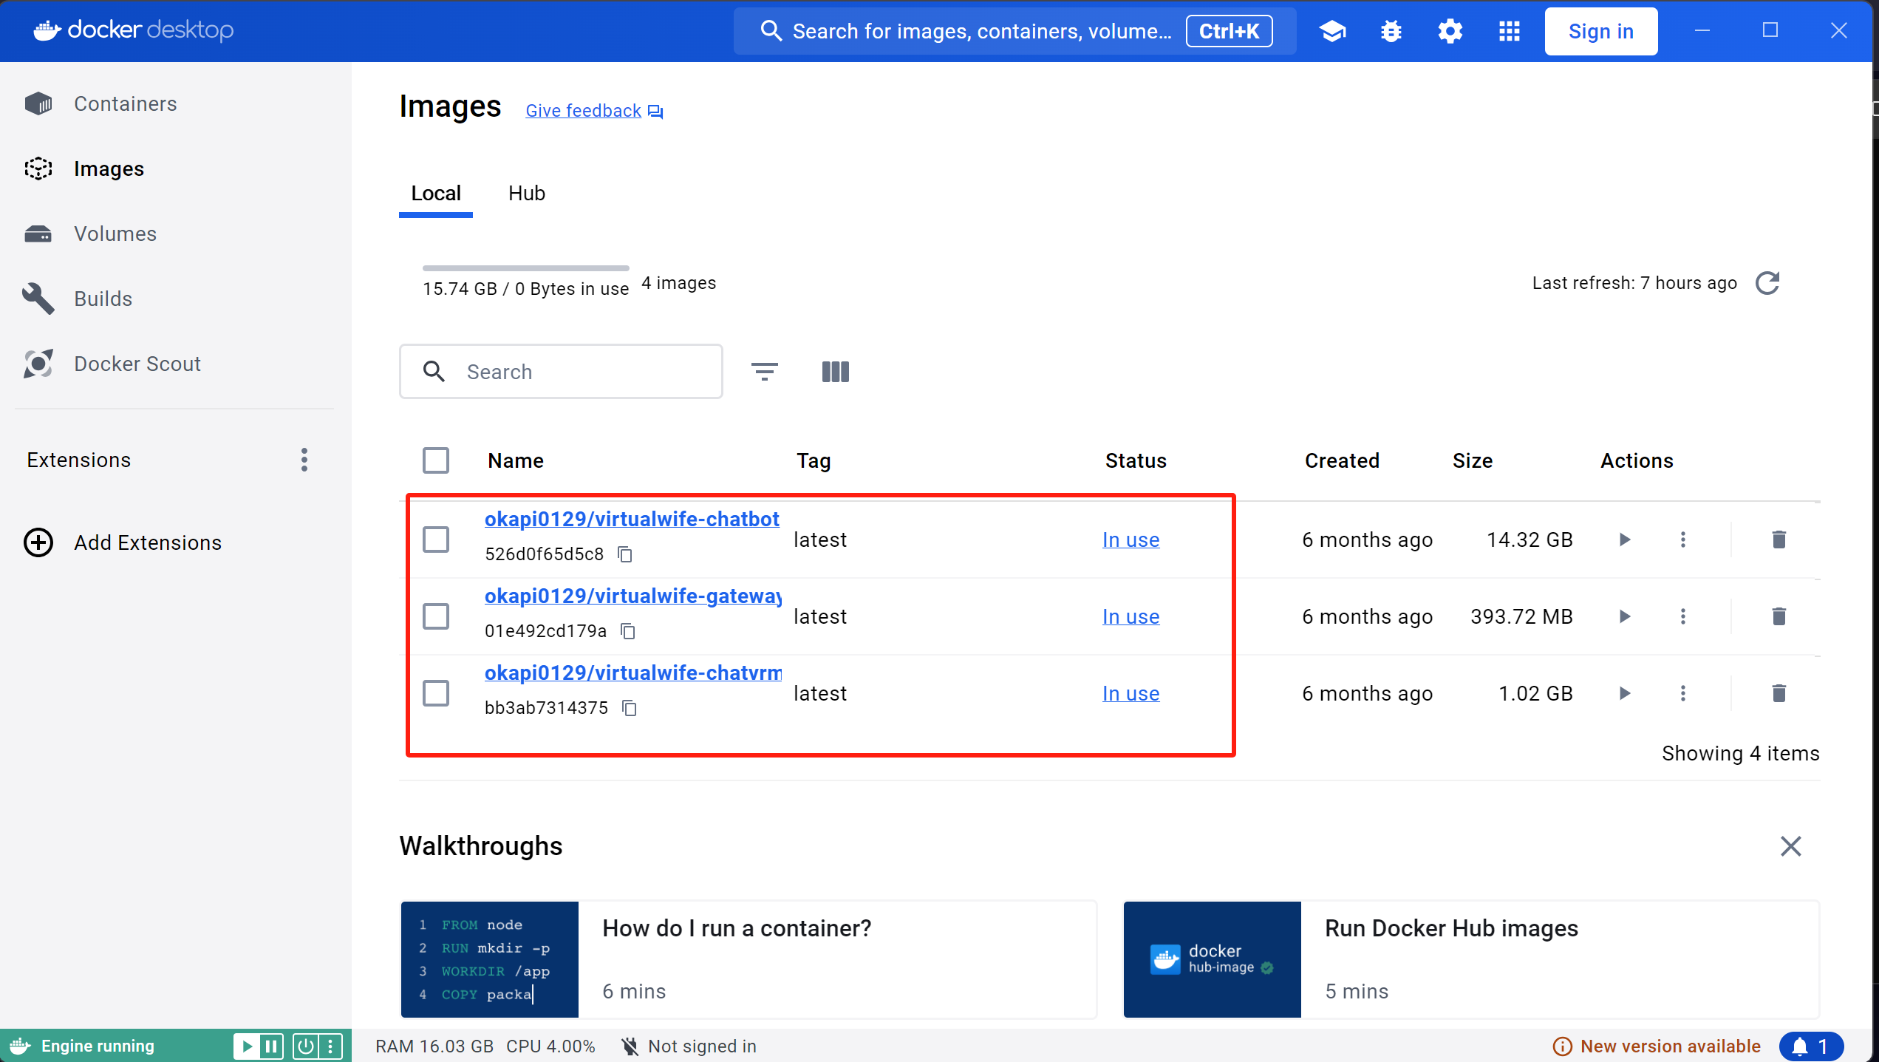
Task: Open the Troubleshoot bug icon
Action: pyautogui.click(x=1391, y=31)
